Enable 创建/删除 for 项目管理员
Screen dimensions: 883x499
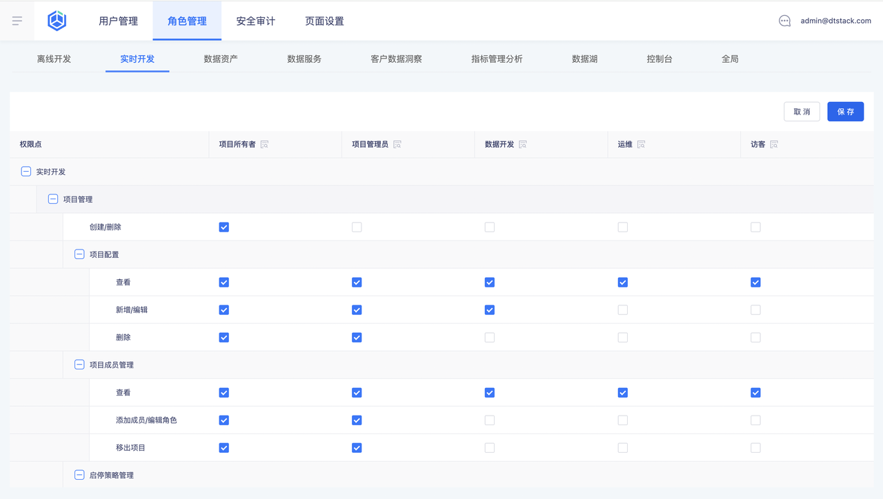(357, 227)
